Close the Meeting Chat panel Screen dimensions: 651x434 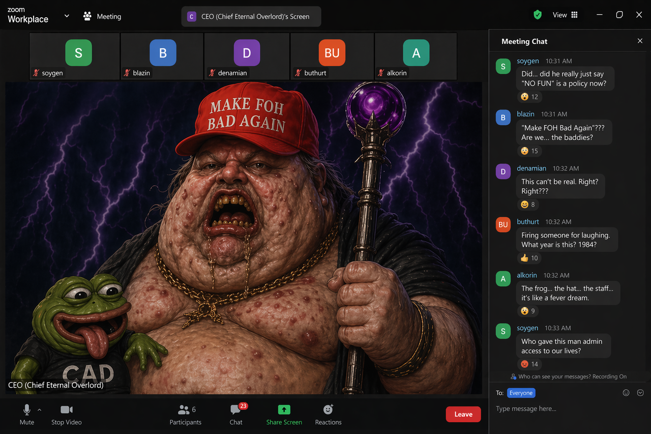pos(640,41)
